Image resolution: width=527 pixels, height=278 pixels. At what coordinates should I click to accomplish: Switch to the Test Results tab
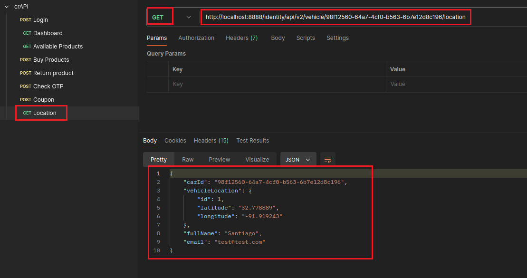(x=252, y=141)
